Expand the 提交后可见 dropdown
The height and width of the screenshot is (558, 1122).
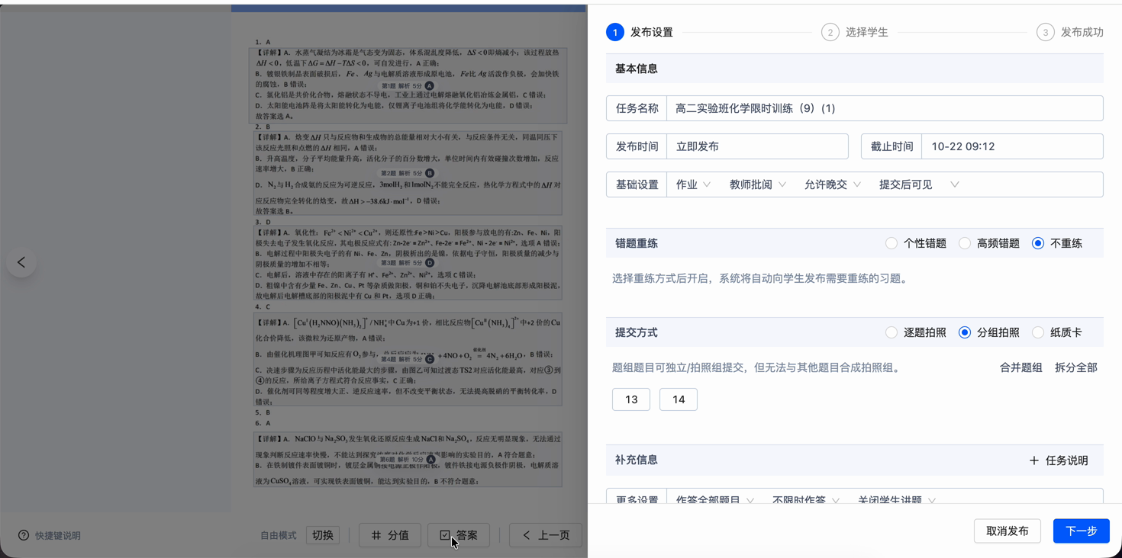pos(919,184)
